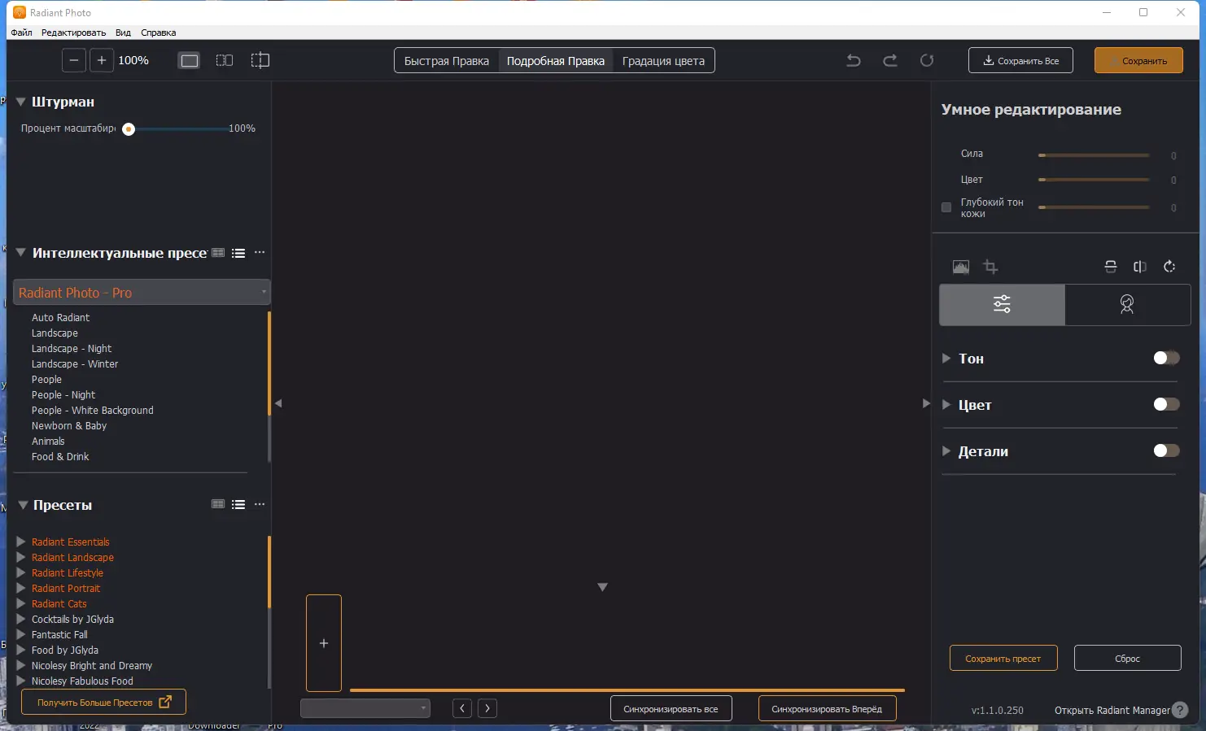The height and width of the screenshot is (731, 1206).
Task: Select the Crop tool
Action: [x=990, y=267]
